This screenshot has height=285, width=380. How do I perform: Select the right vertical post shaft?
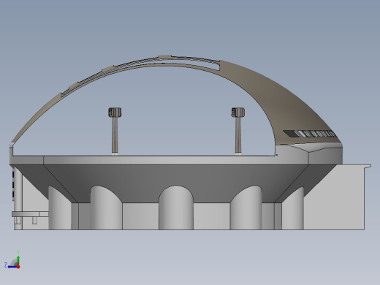238,135
